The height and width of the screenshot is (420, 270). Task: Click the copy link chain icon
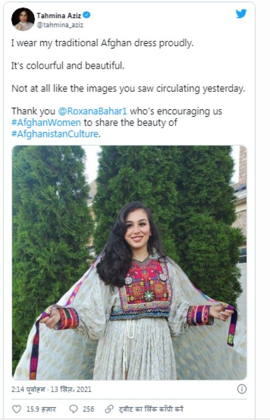109,409
